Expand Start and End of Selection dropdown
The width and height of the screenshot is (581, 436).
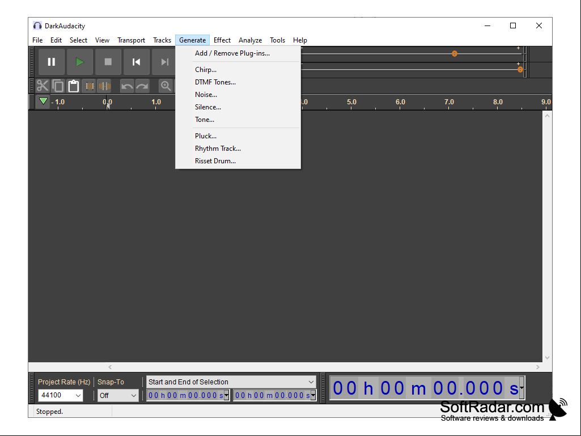click(x=231, y=382)
